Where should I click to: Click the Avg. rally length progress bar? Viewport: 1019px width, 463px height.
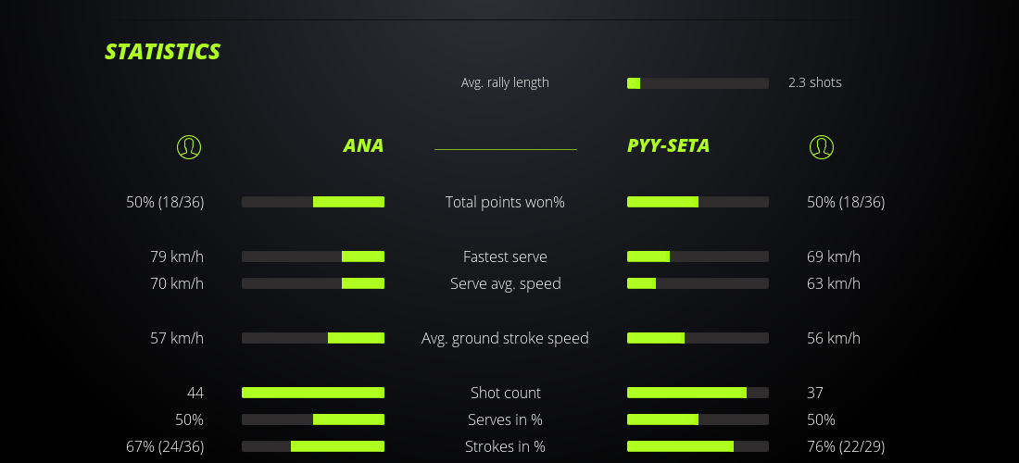698,83
